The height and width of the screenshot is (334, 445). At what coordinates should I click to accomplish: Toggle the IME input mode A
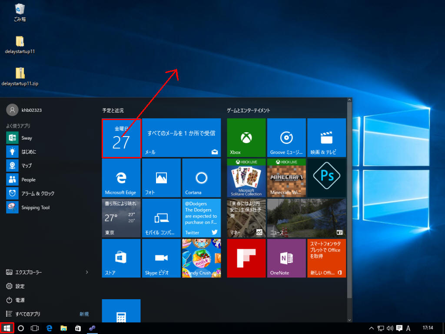coord(408,328)
